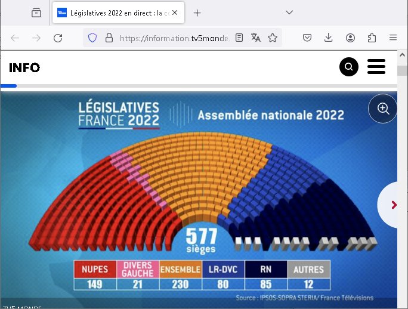This screenshot has height=309, width=408.
Task: Open the downloads panel
Action: [x=329, y=38]
